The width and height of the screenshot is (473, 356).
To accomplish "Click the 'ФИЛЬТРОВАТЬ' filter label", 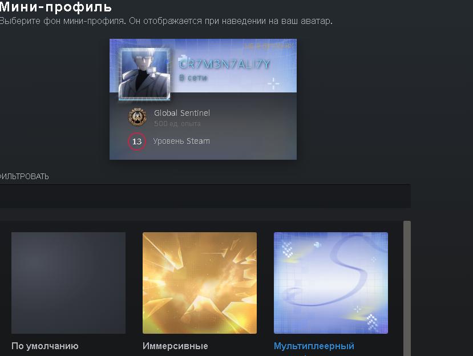I will [x=24, y=177].
